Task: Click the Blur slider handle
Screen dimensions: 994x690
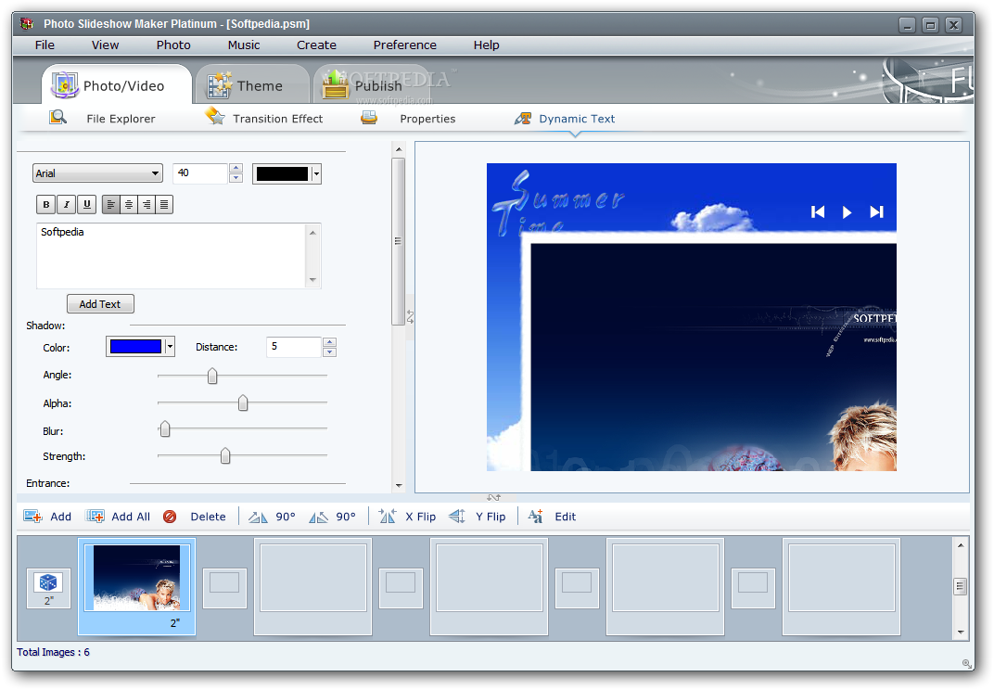Action: tap(165, 429)
